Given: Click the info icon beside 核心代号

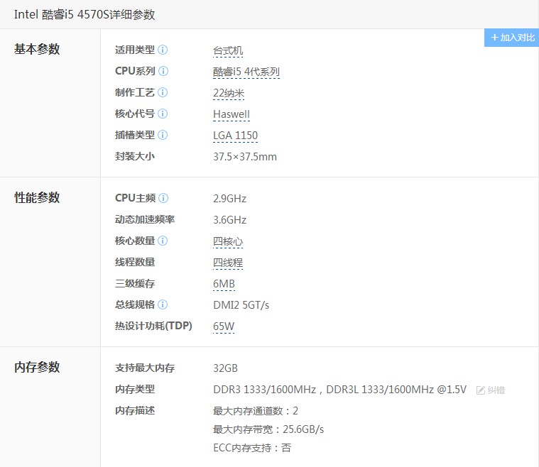Looking at the screenshot, I should click(x=163, y=114).
